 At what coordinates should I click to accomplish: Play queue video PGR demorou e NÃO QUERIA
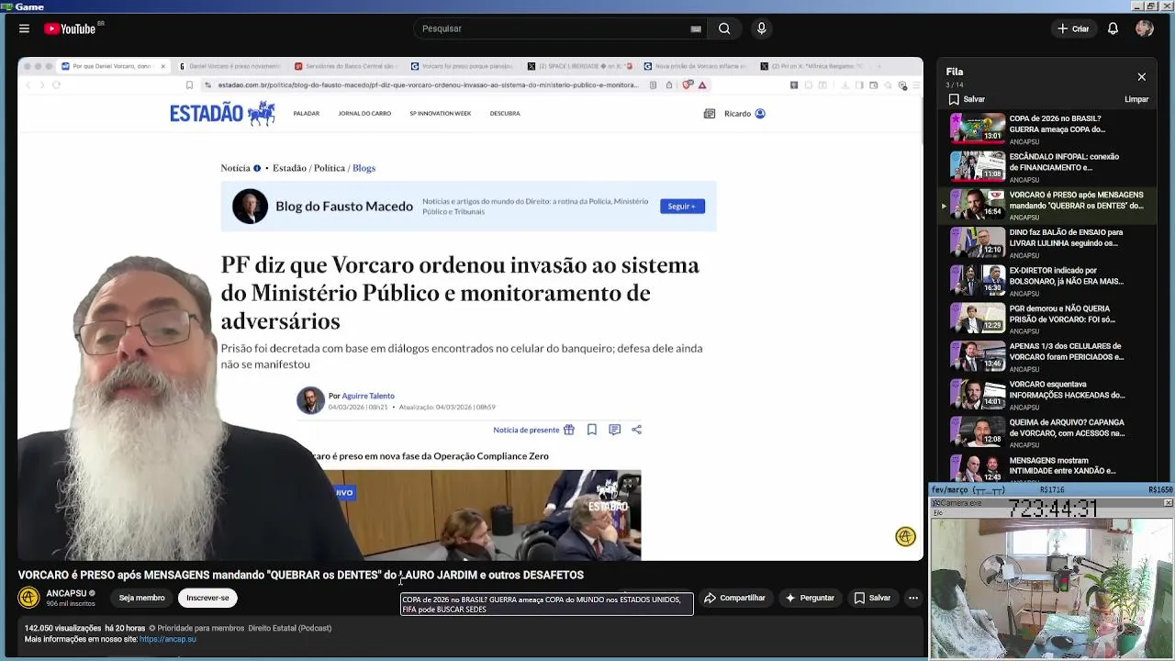1048,318
